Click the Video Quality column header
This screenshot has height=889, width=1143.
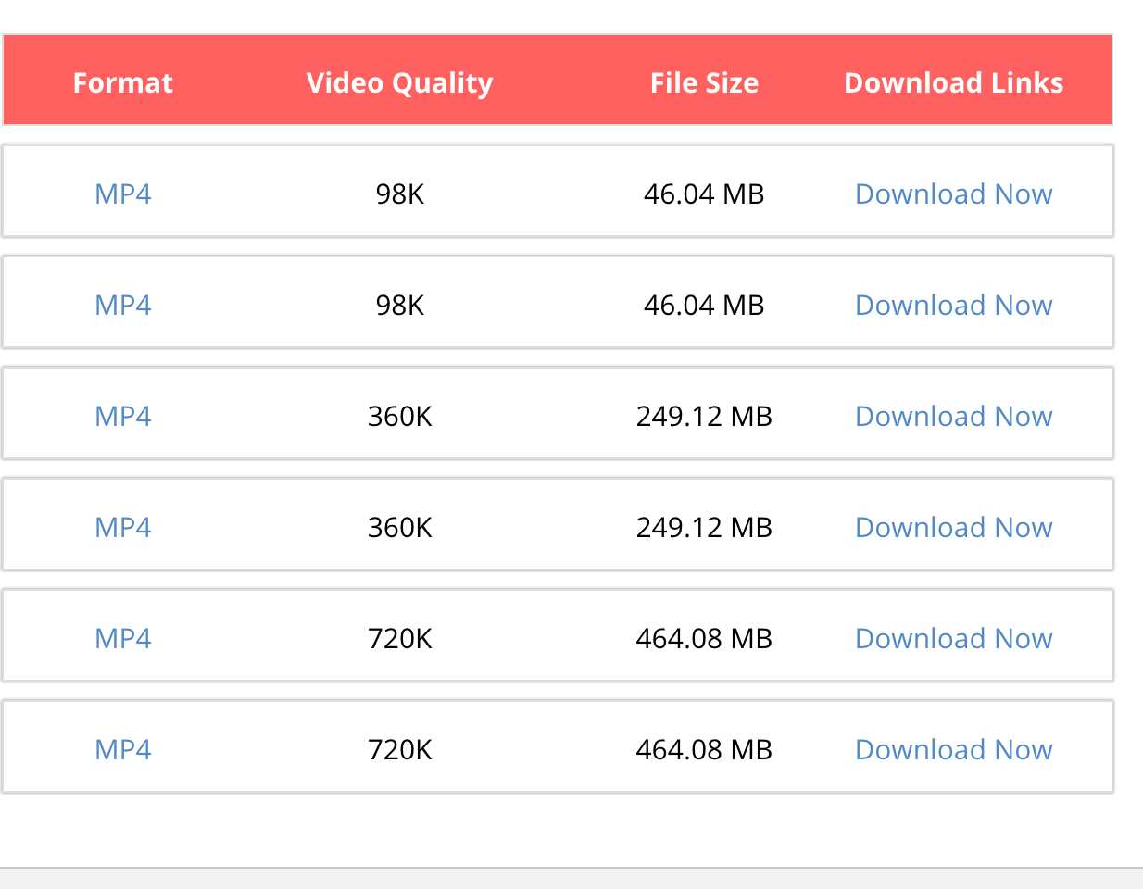point(399,83)
